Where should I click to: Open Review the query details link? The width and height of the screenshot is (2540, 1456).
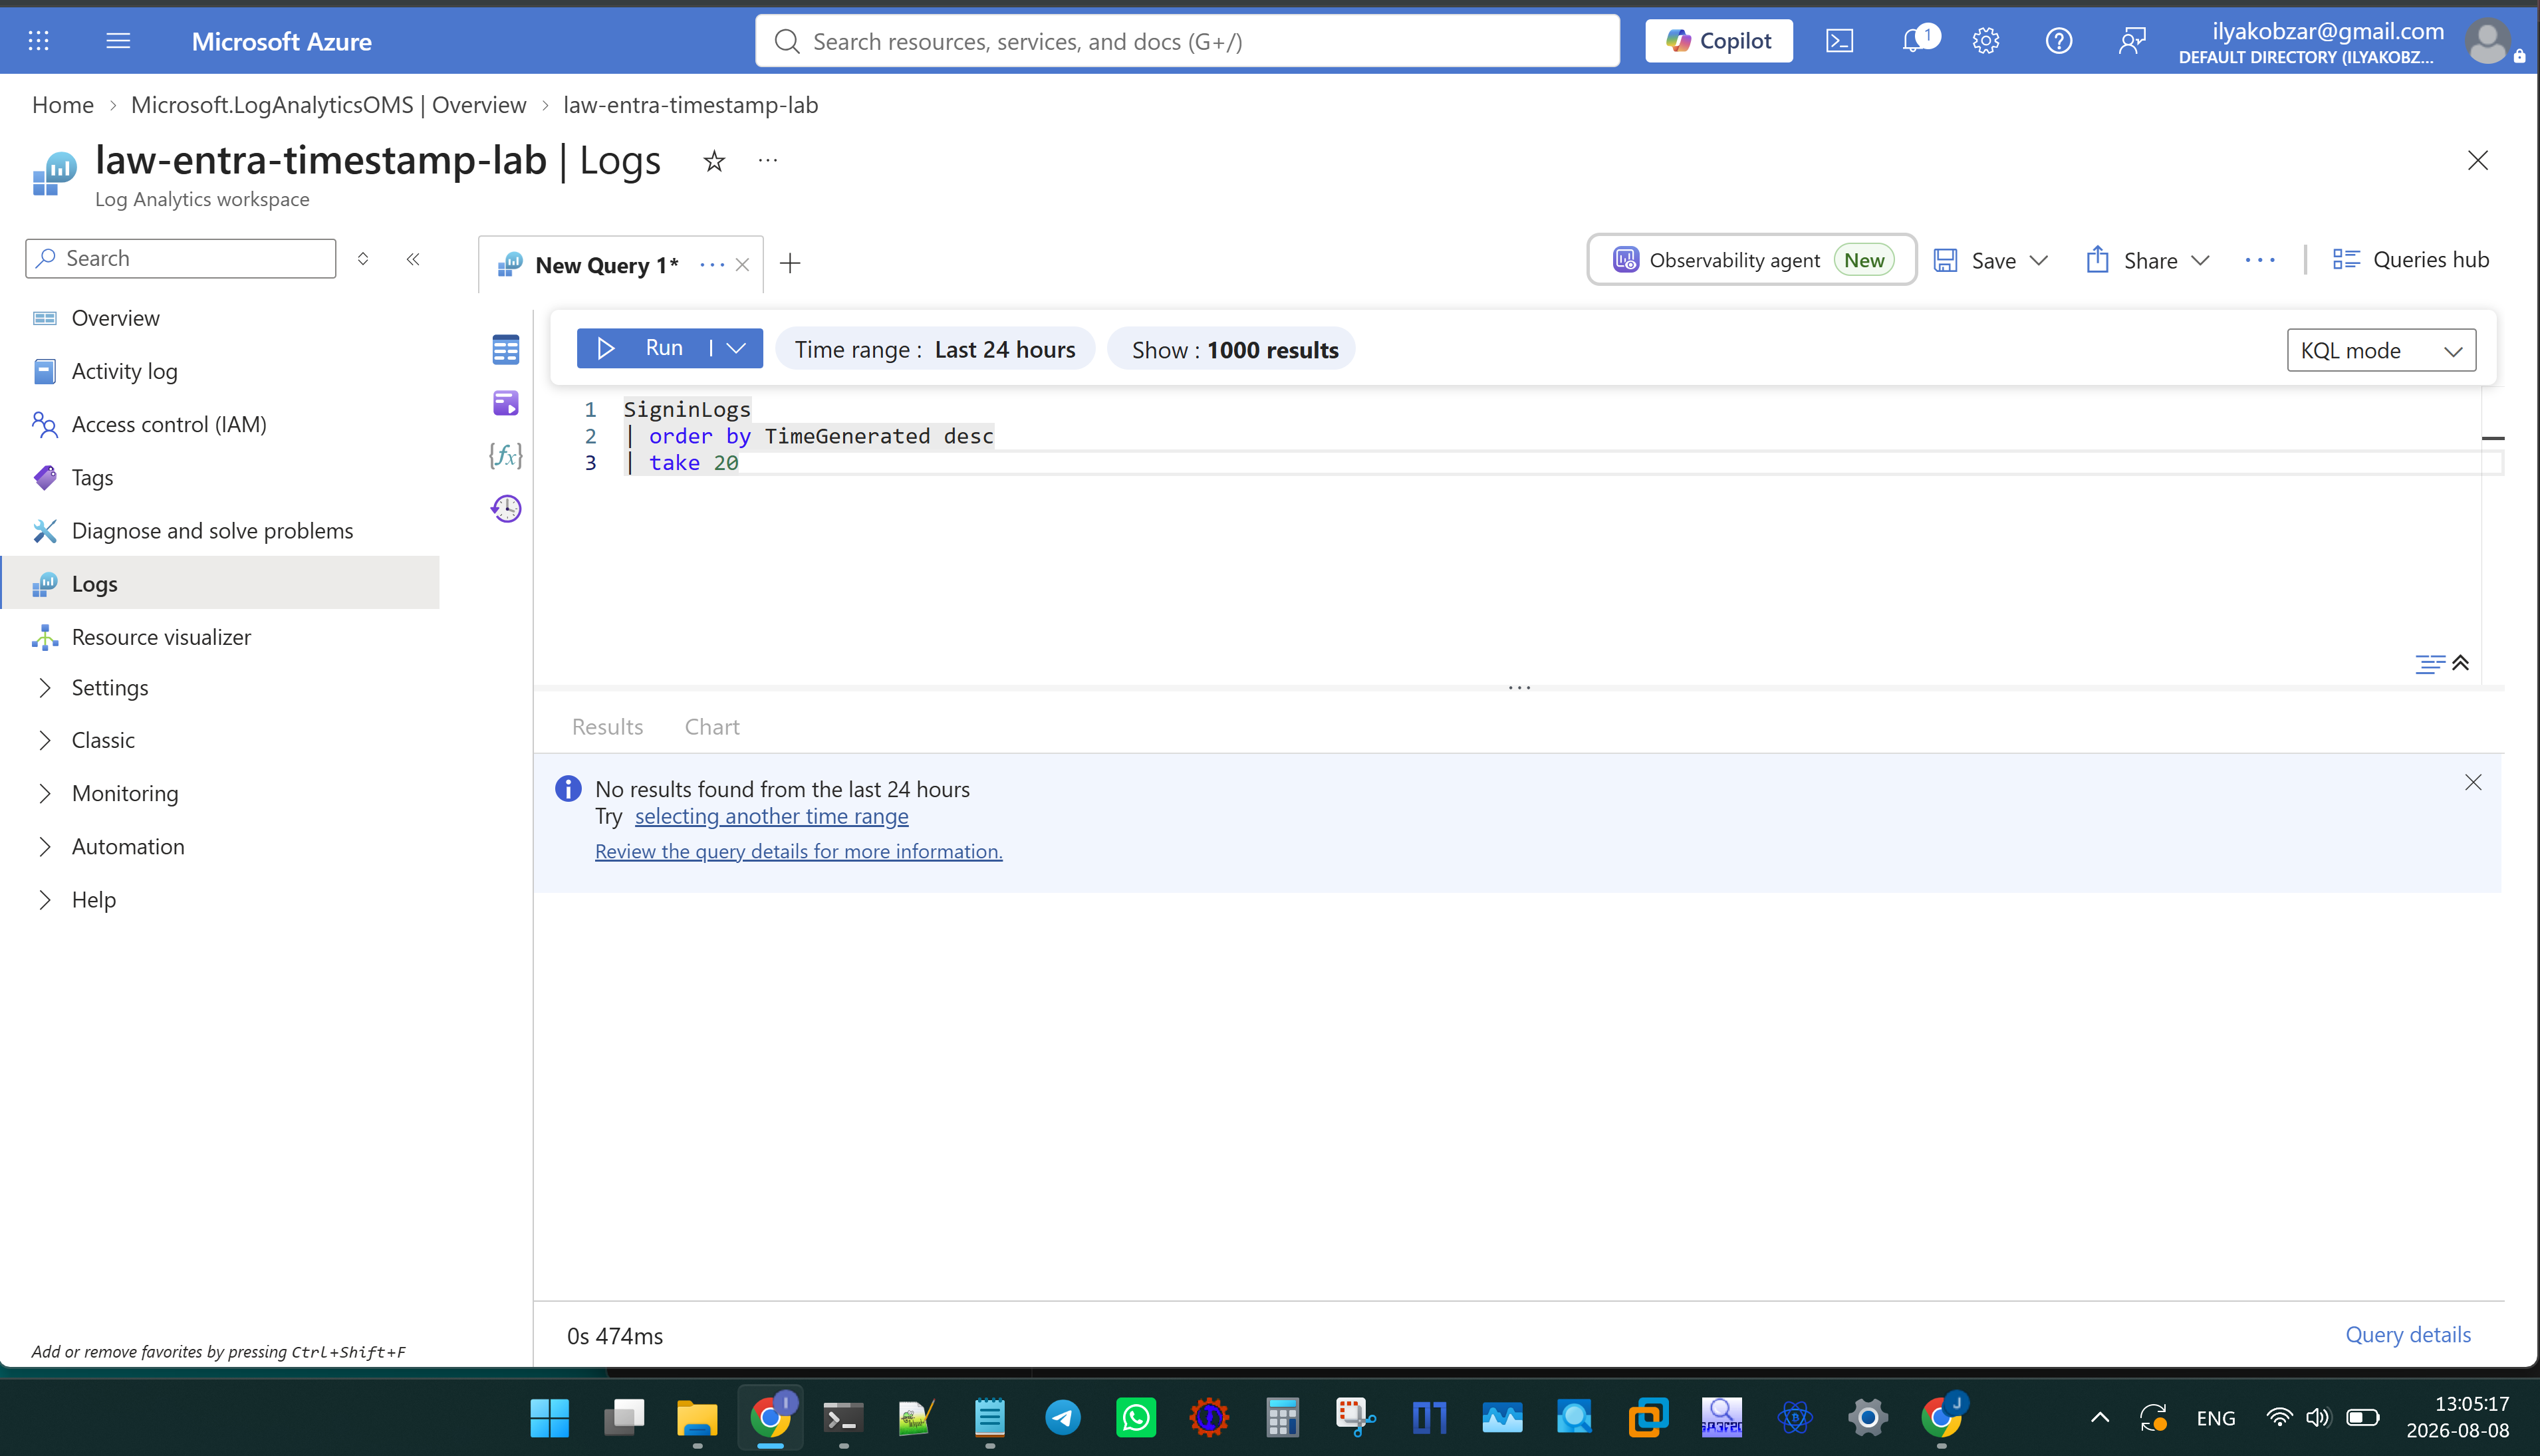(x=798, y=851)
